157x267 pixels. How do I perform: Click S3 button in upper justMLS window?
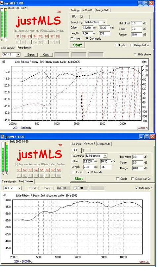pos(29,36)
